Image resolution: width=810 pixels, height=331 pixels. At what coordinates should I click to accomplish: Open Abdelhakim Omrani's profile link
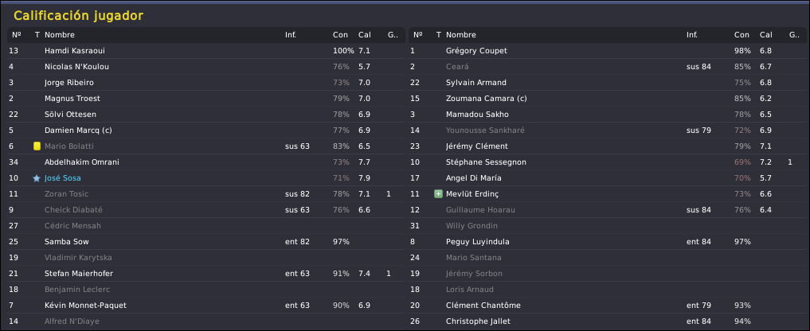[81, 162]
